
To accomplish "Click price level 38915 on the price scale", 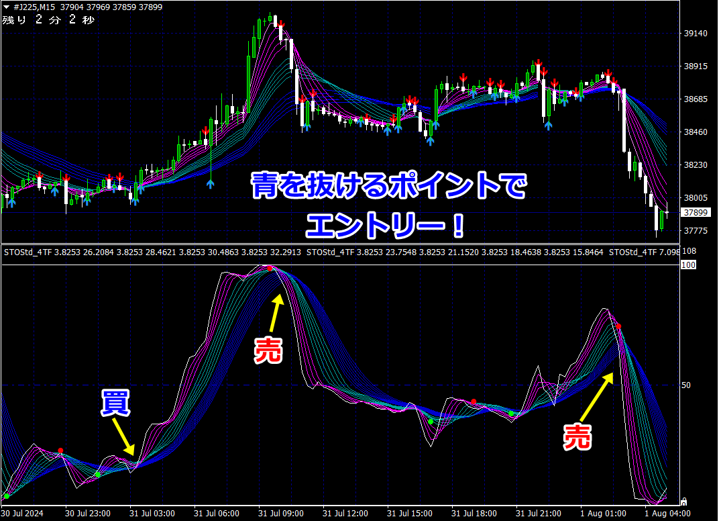I will 696,66.
